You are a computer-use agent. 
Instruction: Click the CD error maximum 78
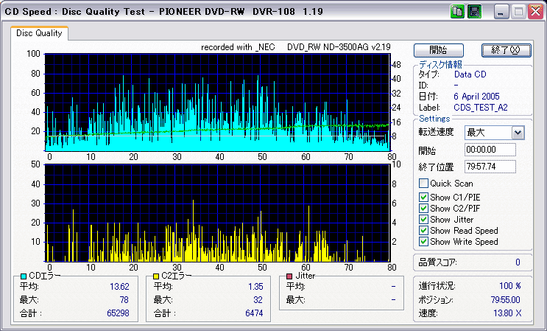tap(124, 300)
